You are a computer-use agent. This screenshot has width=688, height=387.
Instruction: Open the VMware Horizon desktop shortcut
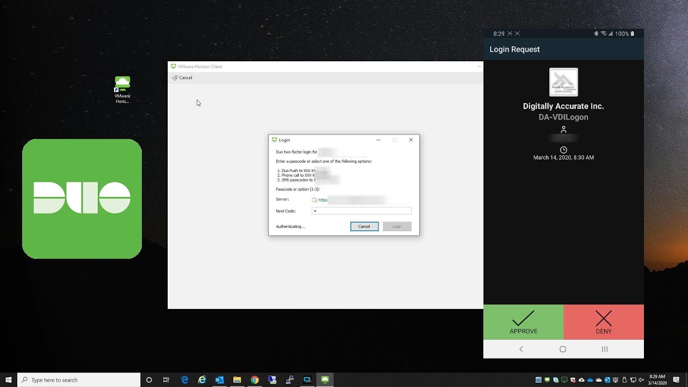point(122,90)
